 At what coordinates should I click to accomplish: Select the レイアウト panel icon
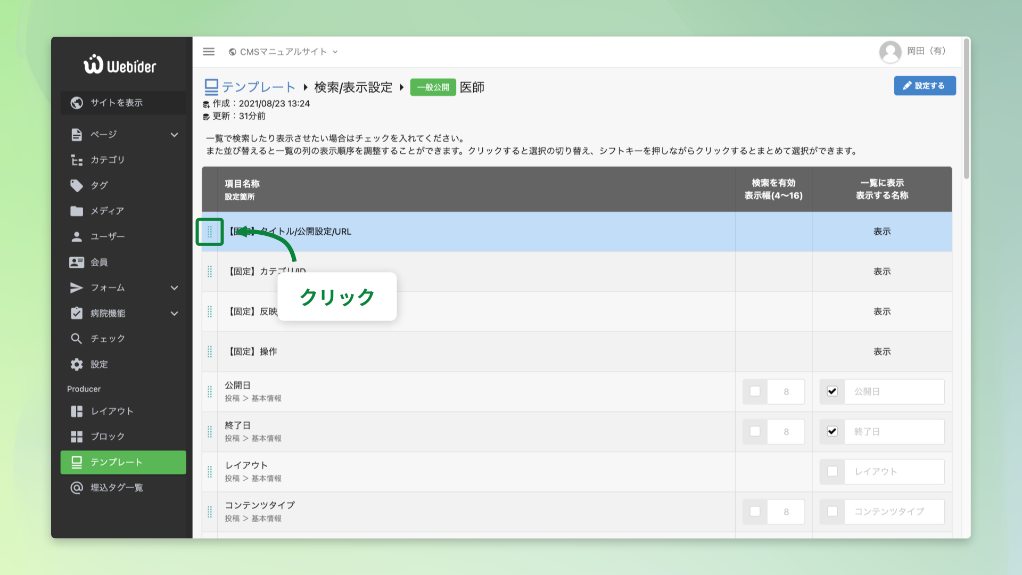[x=76, y=411]
